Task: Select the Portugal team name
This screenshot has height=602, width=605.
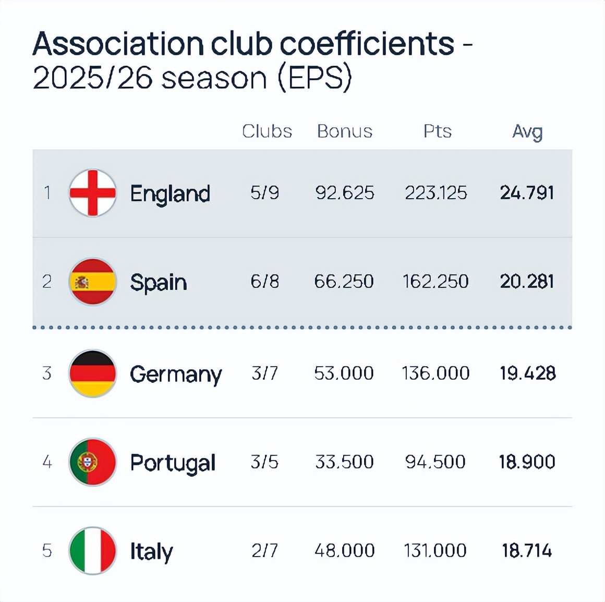Action: click(173, 463)
